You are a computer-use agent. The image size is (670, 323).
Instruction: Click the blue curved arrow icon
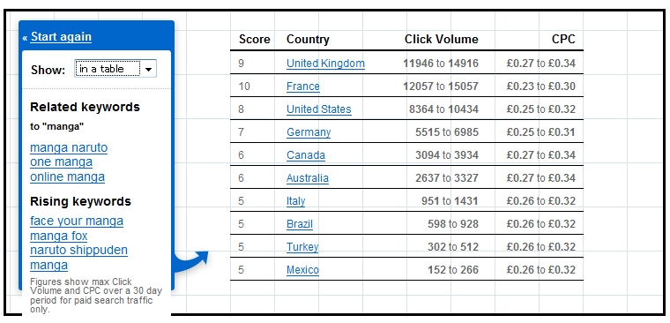[191, 262]
